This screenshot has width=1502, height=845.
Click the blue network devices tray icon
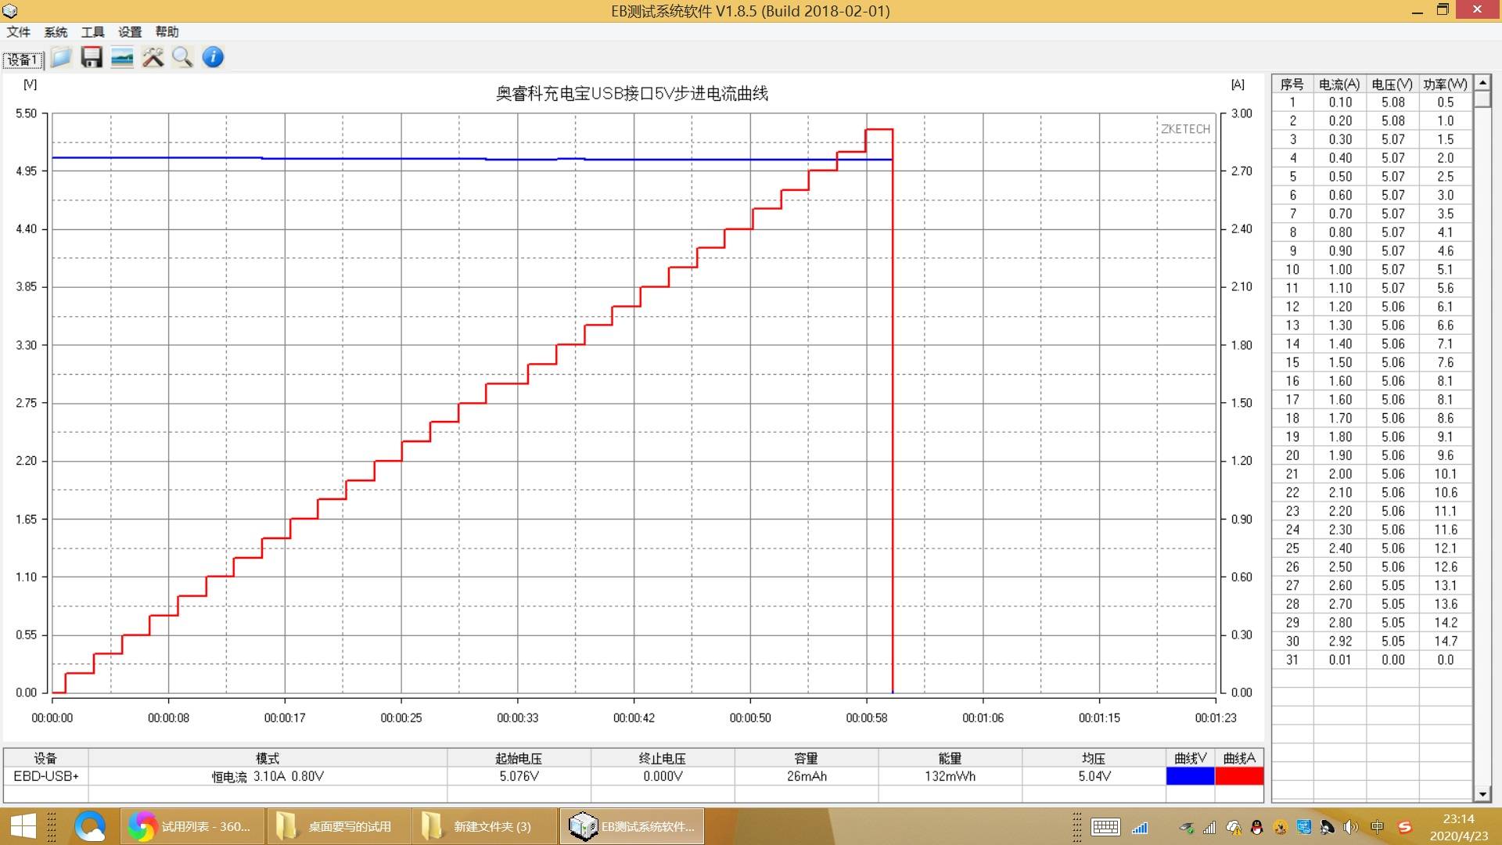(1303, 827)
